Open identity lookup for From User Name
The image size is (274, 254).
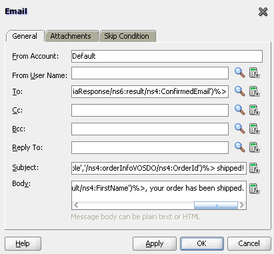tap(239, 73)
